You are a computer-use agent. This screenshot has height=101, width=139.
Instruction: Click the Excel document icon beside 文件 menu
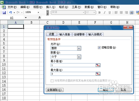tap(4, 7)
